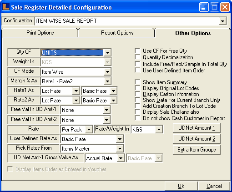Open the Configuration dropdown list

222,21
